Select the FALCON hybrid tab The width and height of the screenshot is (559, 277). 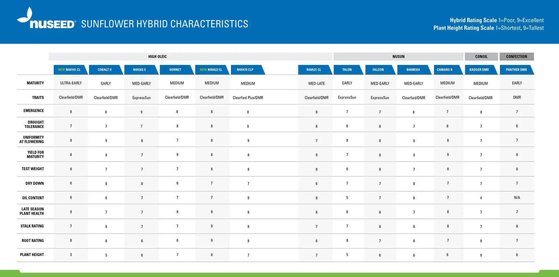pos(378,70)
